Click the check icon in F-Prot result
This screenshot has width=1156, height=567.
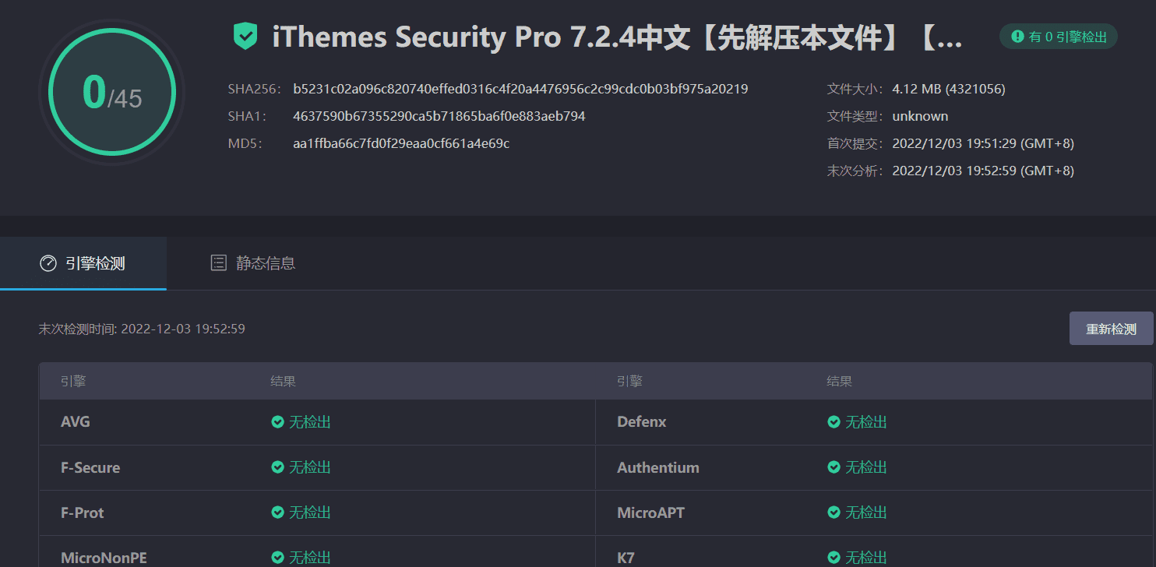point(277,512)
